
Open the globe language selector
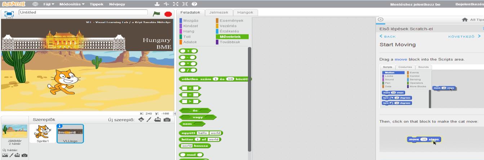click(x=35, y=4)
